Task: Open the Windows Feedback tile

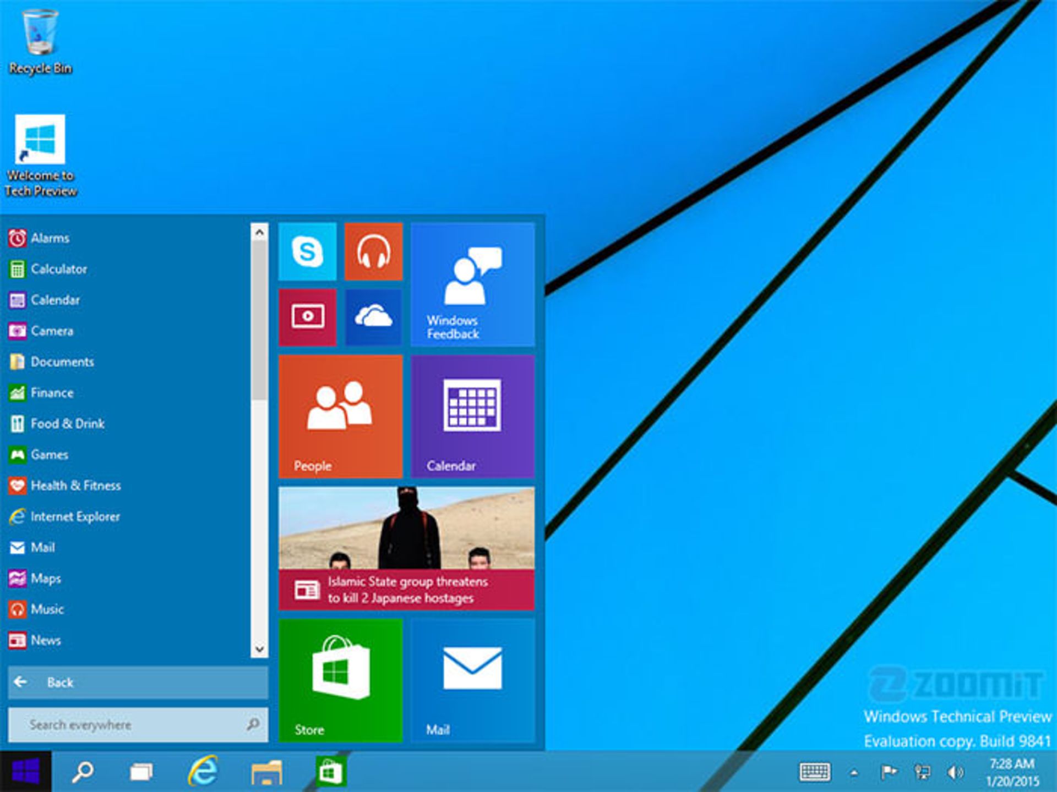Action: (472, 284)
